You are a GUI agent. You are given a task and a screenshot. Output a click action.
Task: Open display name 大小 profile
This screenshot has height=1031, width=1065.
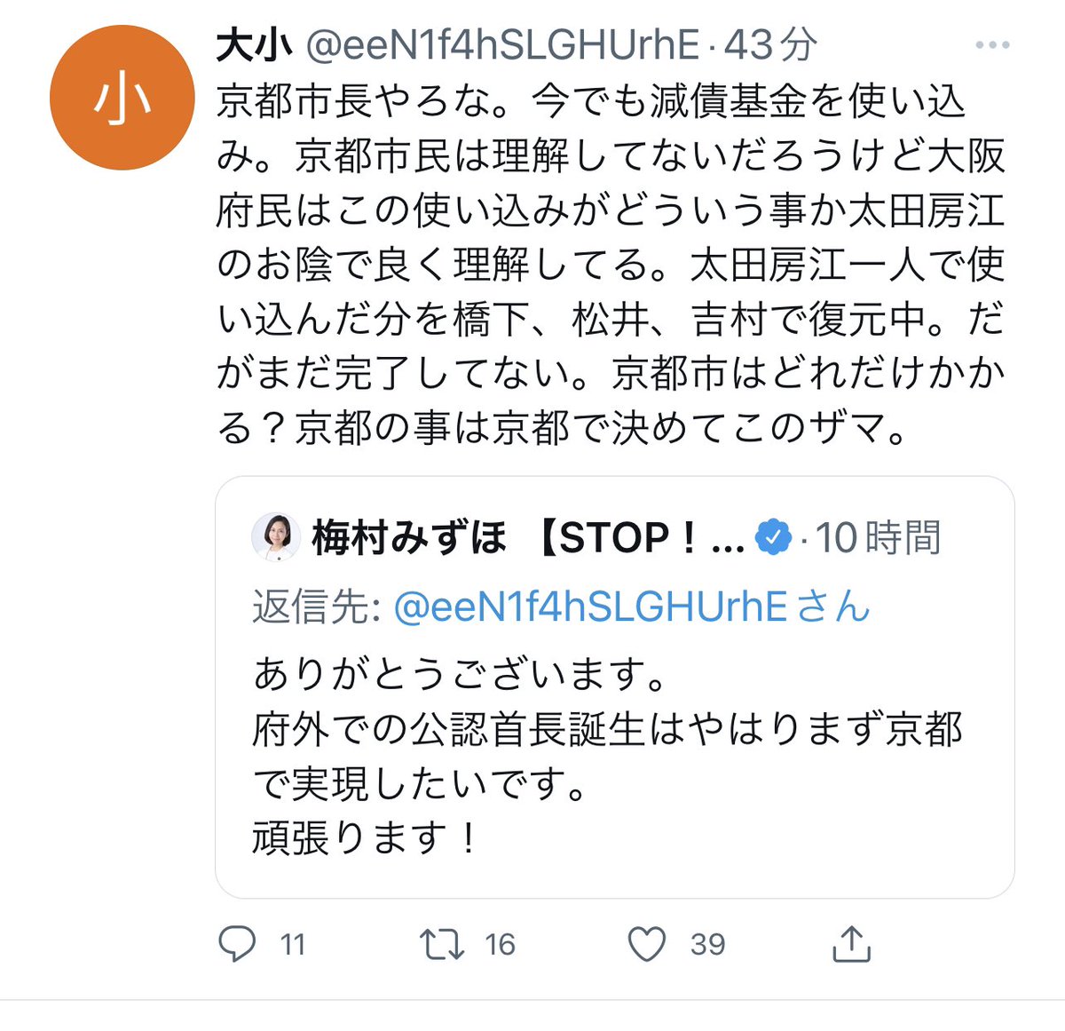point(255,45)
